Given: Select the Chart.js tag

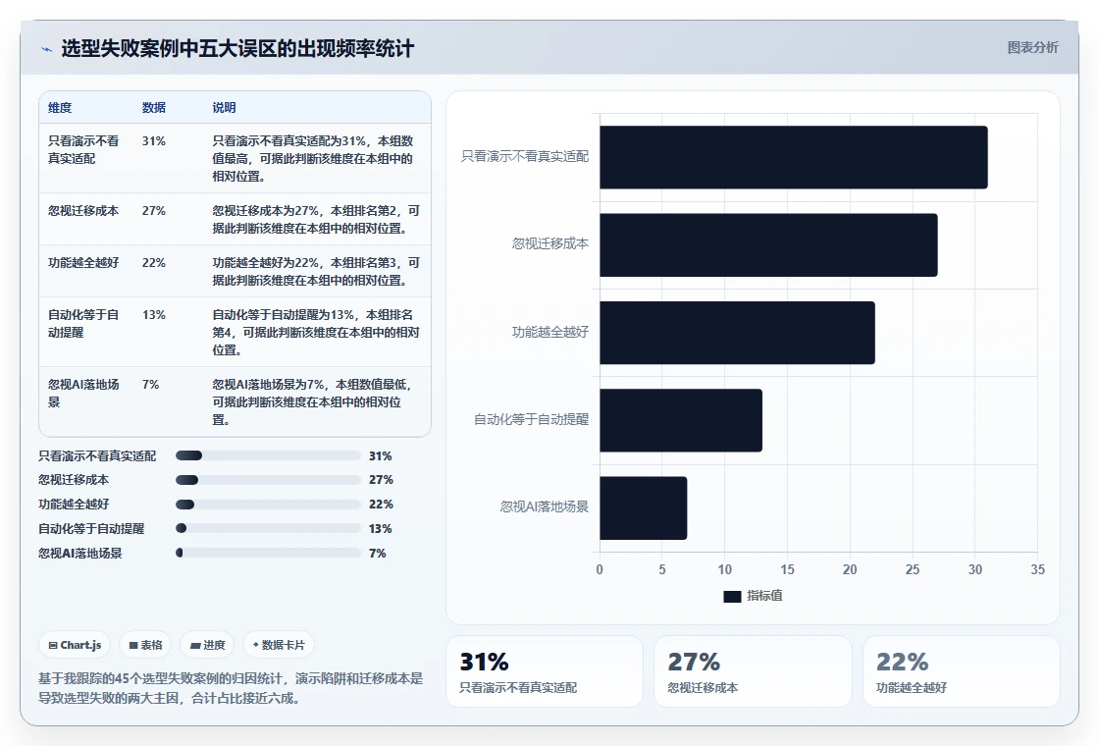Looking at the screenshot, I should coord(75,645).
